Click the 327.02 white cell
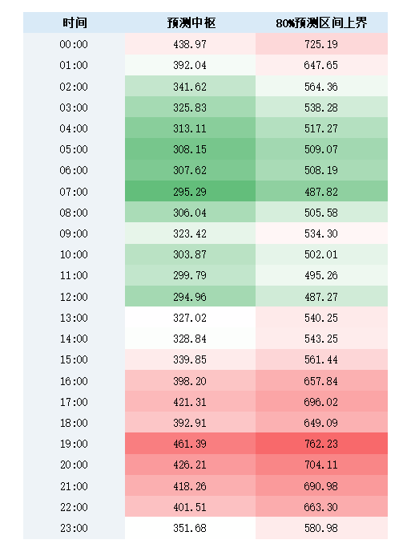411x552 pixels. 190,318
